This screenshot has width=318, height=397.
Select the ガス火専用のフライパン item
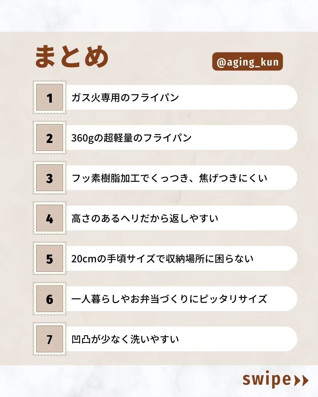(125, 98)
